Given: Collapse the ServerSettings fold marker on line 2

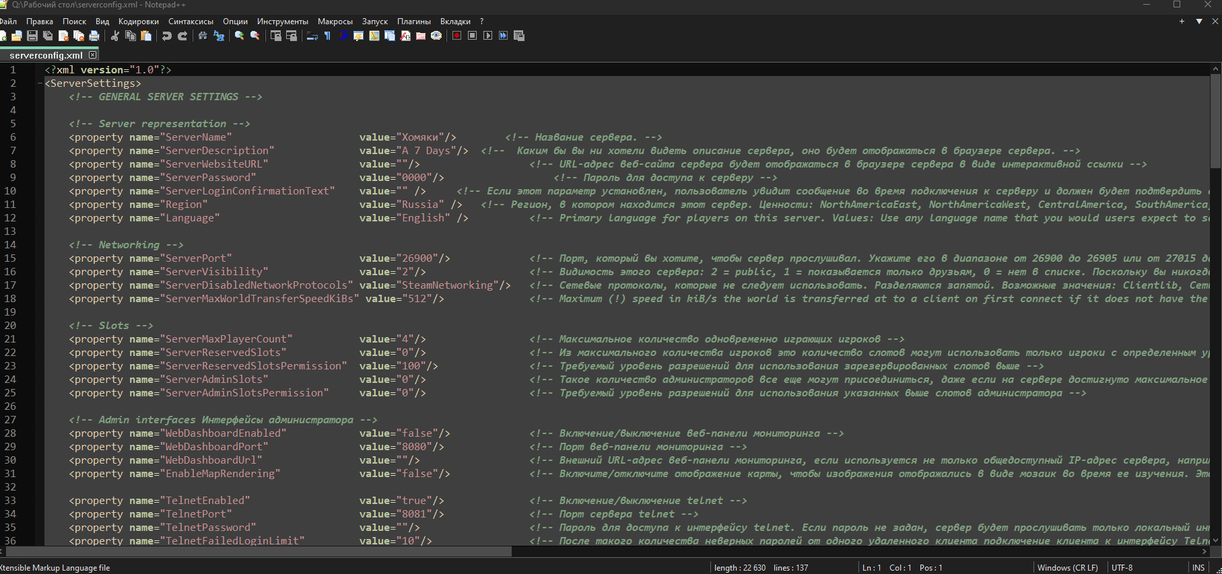Looking at the screenshot, I should click(x=40, y=83).
